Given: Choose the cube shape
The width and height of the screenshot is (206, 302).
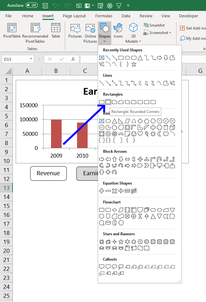Looking at the screenshot, I should pos(172,127).
